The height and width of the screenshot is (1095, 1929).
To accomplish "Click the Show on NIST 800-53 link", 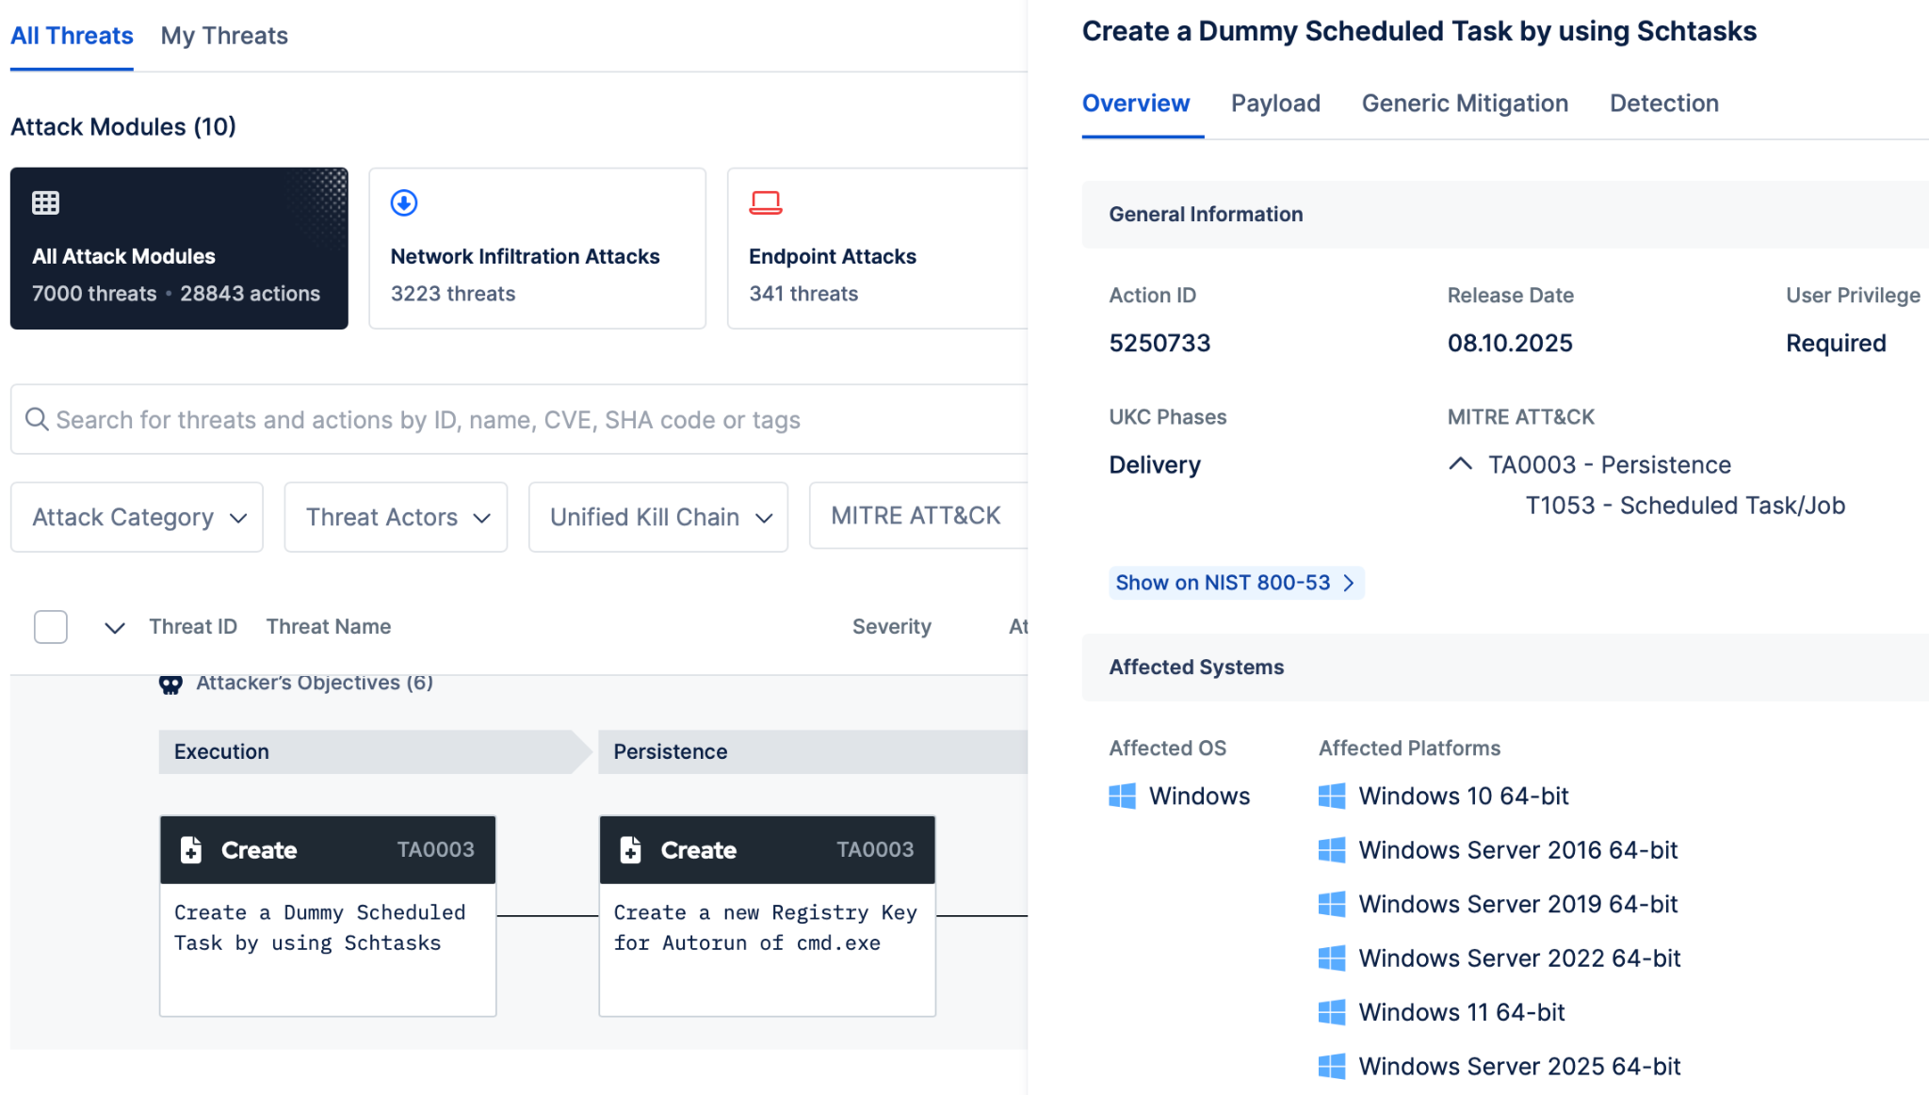I will coord(1235,582).
